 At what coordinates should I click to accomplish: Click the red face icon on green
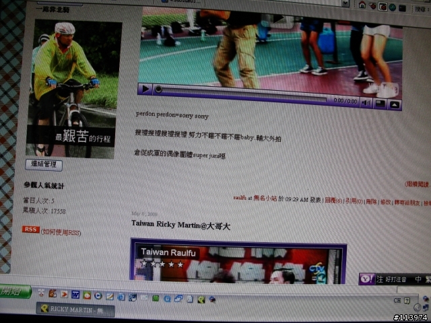[87, 295]
